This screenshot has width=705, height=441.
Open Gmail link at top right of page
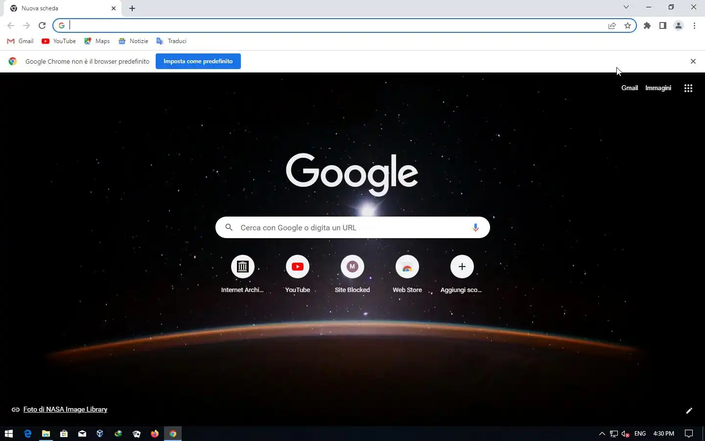coord(630,88)
